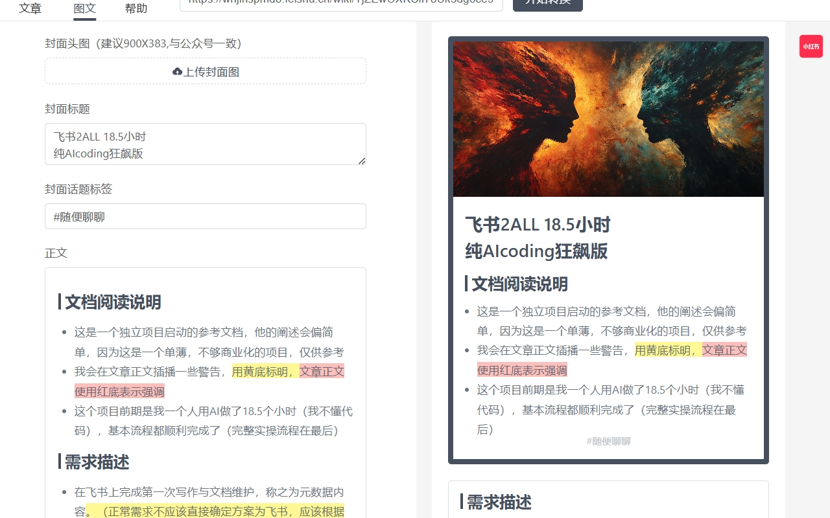The height and width of the screenshot is (518, 830).
Task: Click the red highlighted 使用红底表示强调 text in the editor
Action: coord(119,391)
